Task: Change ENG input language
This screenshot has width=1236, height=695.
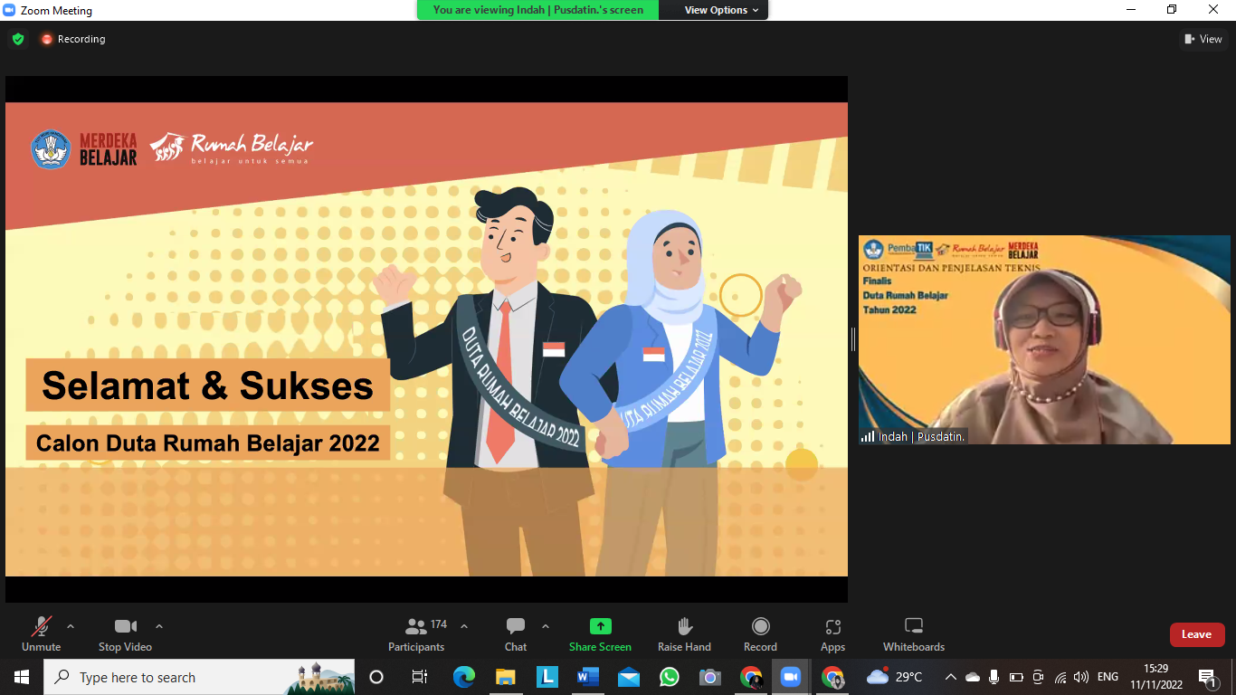Action: point(1108,677)
